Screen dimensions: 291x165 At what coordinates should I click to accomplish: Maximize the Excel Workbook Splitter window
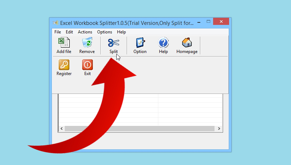208,22
